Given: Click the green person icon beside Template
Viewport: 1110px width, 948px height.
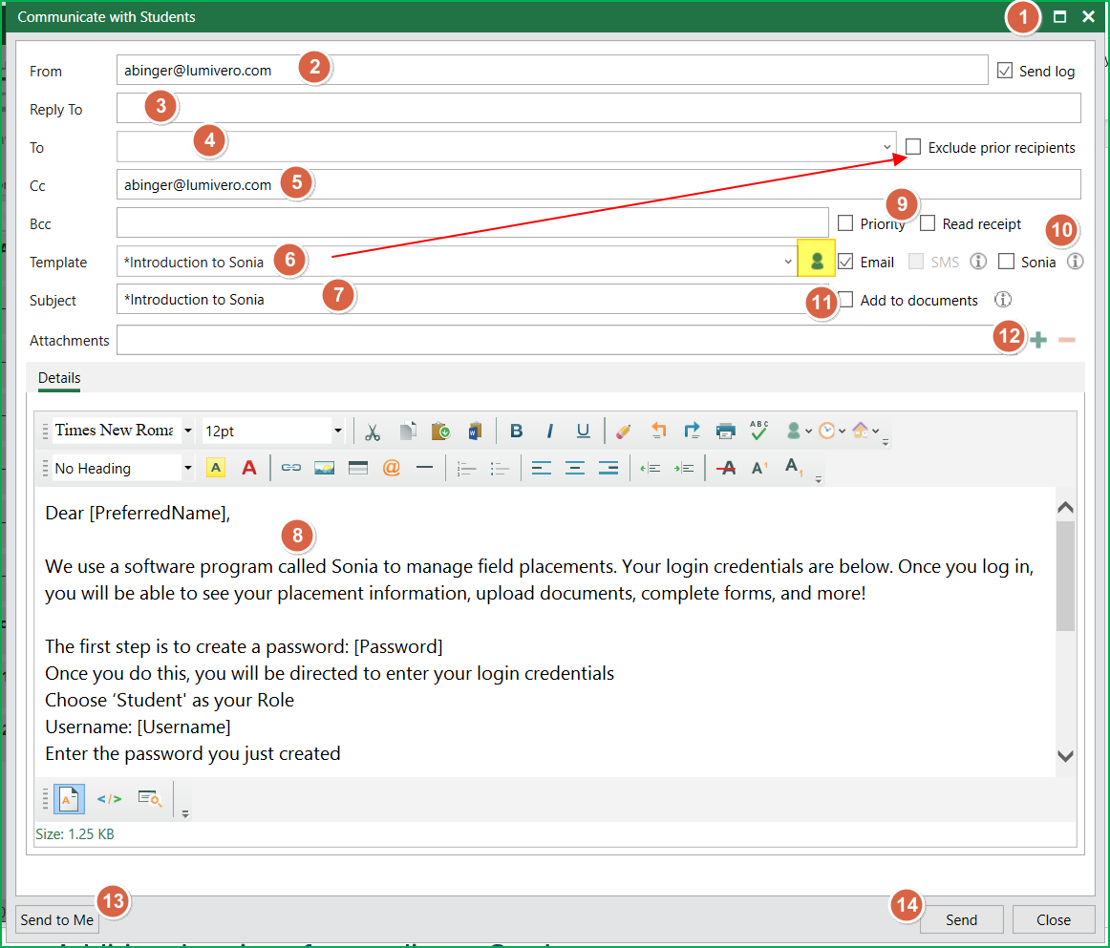Looking at the screenshot, I should tap(816, 259).
